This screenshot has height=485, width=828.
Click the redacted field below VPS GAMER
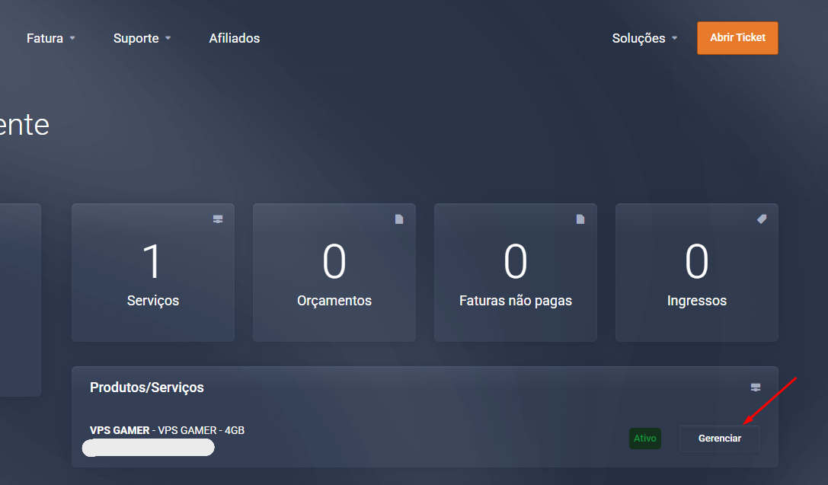(148, 448)
